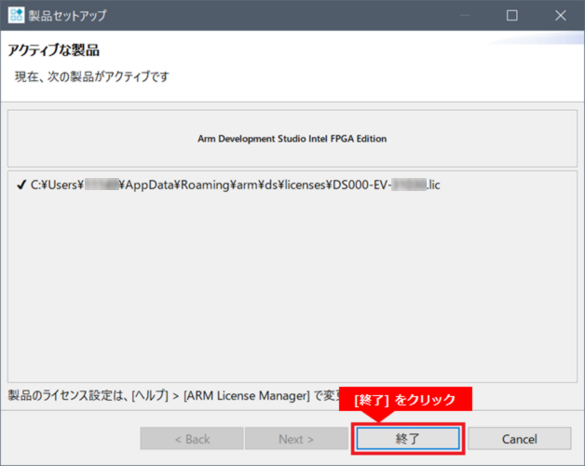The image size is (585, 466).
Task: Select the DS000-EV license file path entry
Action: pyautogui.click(x=235, y=185)
